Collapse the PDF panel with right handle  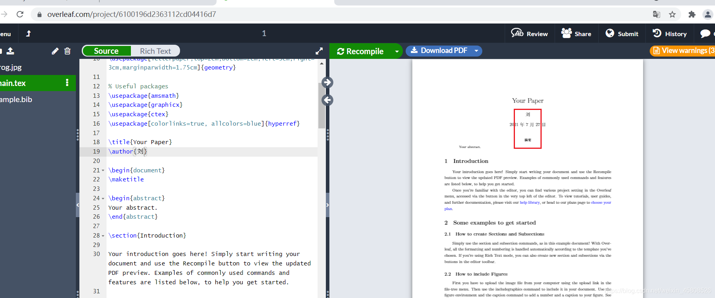[327, 205]
